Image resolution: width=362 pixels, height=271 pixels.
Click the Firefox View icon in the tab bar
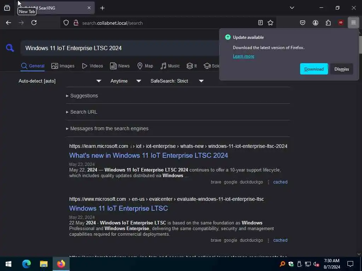point(7,8)
